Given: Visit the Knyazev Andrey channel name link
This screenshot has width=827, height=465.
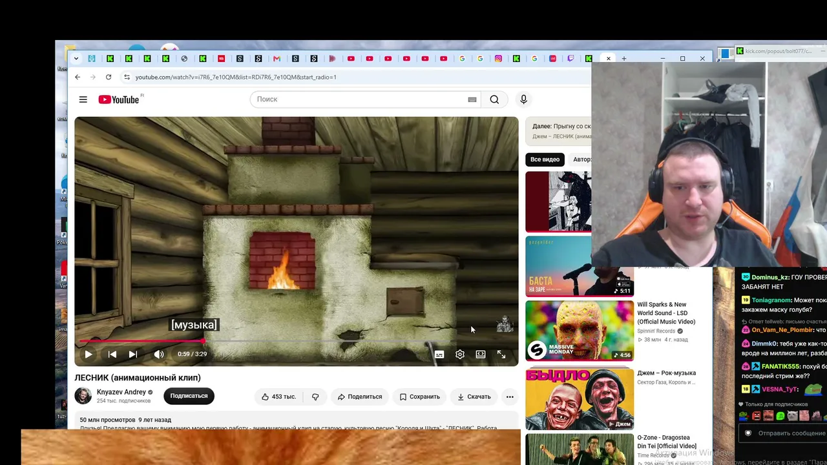Looking at the screenshot, I should point(121,392).
